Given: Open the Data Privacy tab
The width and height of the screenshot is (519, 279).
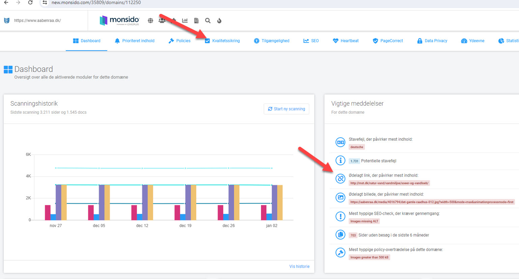Looking at the screenshot, I should (x=432, y=41).
